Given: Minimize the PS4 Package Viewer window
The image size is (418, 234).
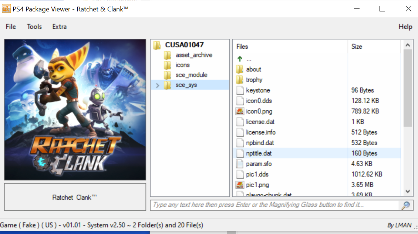Looking at the screenshot, I should [x=357, y=9].
